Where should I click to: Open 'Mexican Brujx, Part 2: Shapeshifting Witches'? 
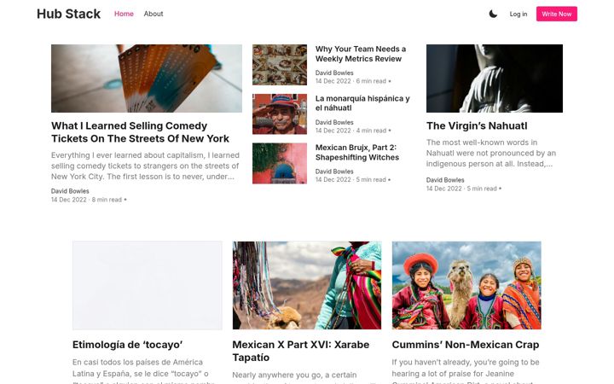[x=357, y=153]
